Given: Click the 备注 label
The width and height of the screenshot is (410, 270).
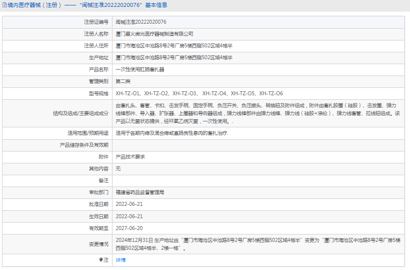Looking at the screenshot, I should [104, 181].
